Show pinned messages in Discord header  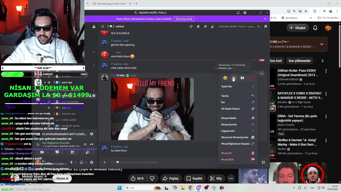pos(205,26)
